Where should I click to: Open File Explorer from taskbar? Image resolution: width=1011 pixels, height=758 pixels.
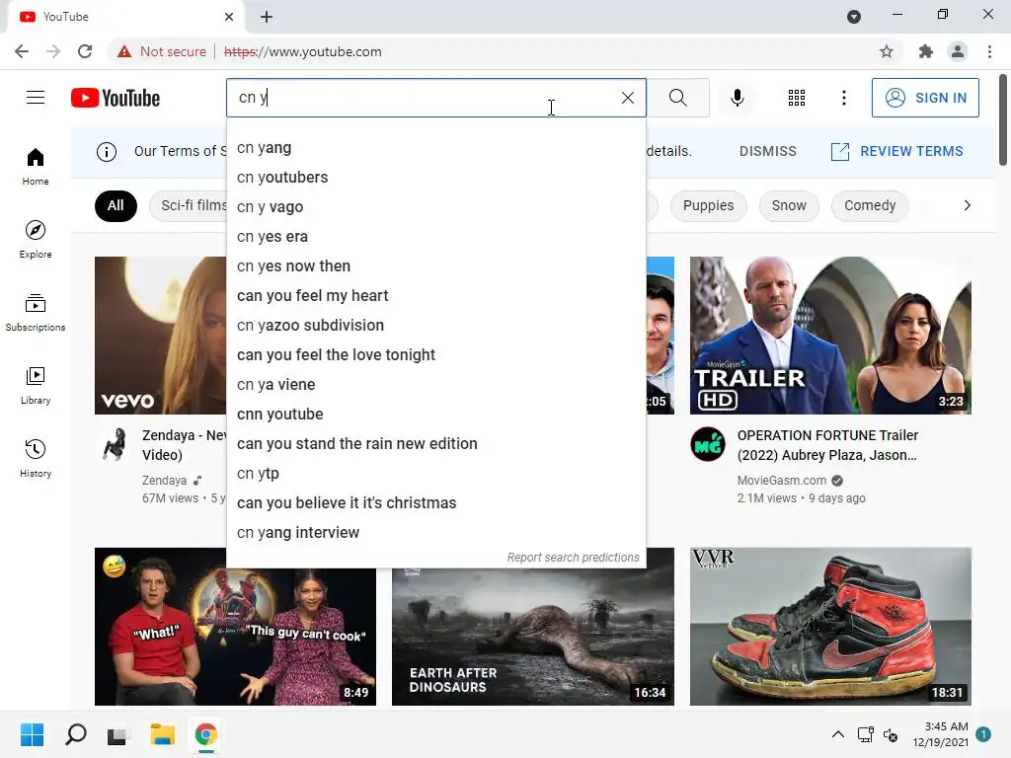[163, 734]
